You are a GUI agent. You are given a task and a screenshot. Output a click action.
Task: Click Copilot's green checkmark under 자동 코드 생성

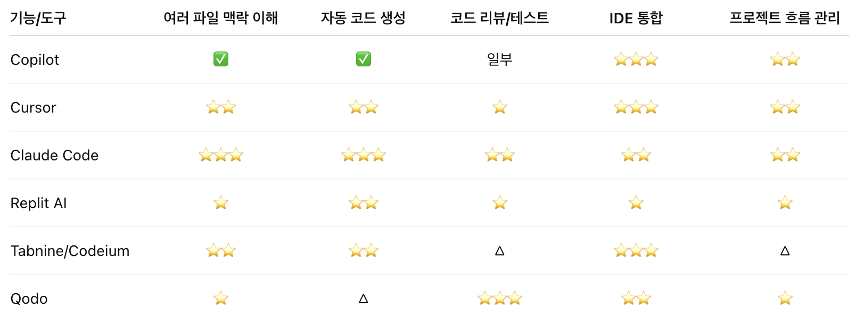click(364, 59)
